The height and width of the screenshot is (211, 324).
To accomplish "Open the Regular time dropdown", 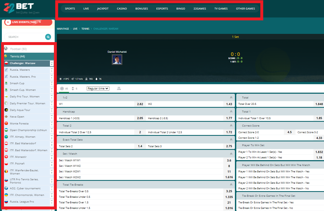I will [x=98, y=88].
